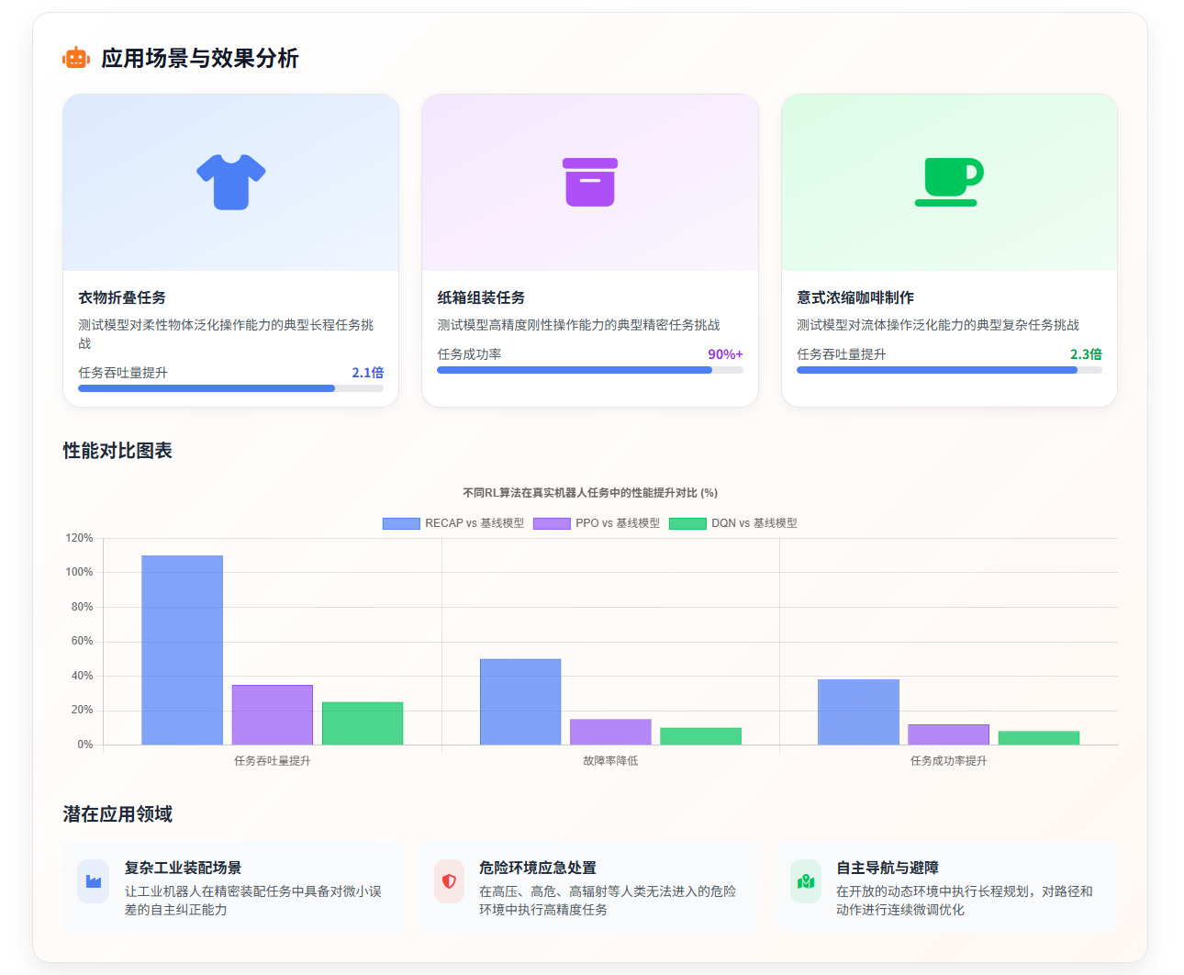The width and height of the screenshot is (1184, 975).
Task: Click the description starting 测试模型对柔性物体
Action: coord(226,334)
